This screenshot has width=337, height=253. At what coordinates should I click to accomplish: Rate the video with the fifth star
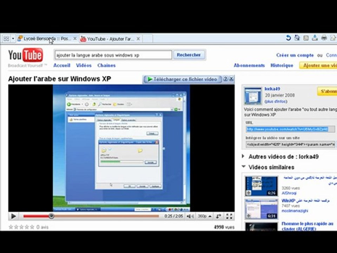[32, 227]
